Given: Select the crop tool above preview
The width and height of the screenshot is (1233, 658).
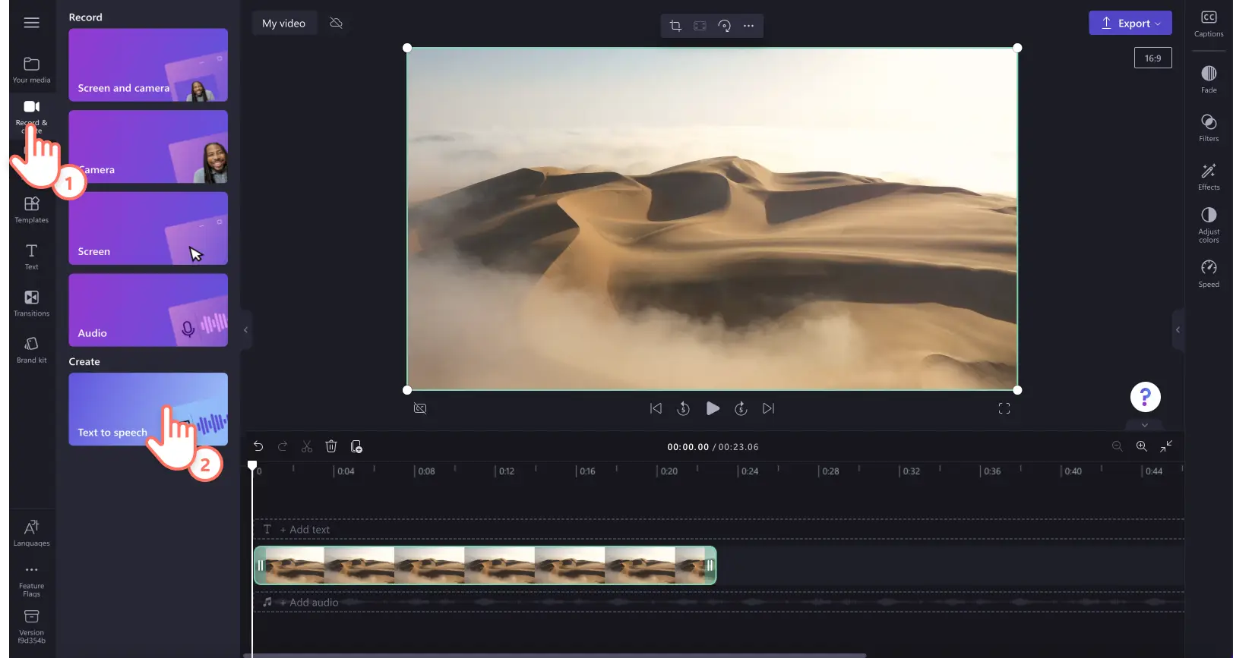Looking at the screenshot, I should (675, 26).
